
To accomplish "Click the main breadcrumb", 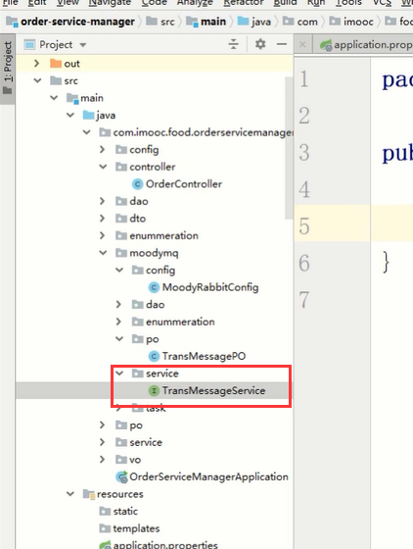I will tap(206, 22).
